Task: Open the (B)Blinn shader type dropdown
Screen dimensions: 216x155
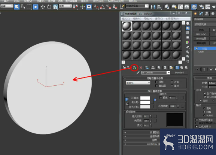Action: tap(138, 83)
